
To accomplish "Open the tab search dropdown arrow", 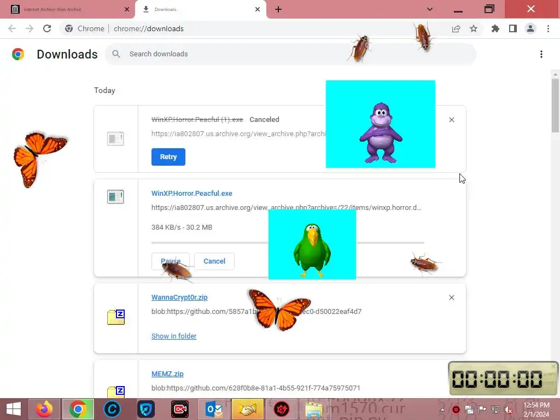I will point(430,9).
